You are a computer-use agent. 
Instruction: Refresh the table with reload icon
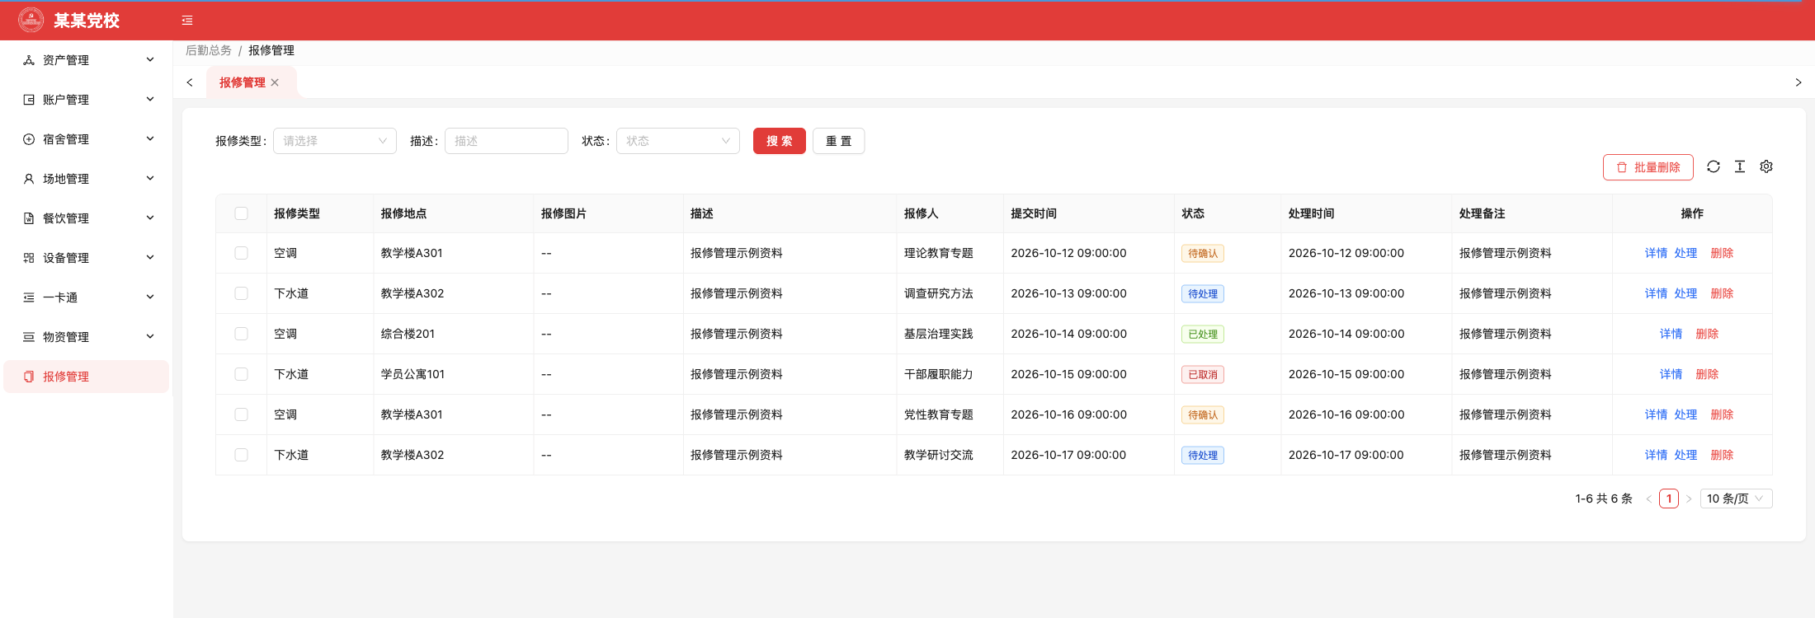[x=1714, y=166]
